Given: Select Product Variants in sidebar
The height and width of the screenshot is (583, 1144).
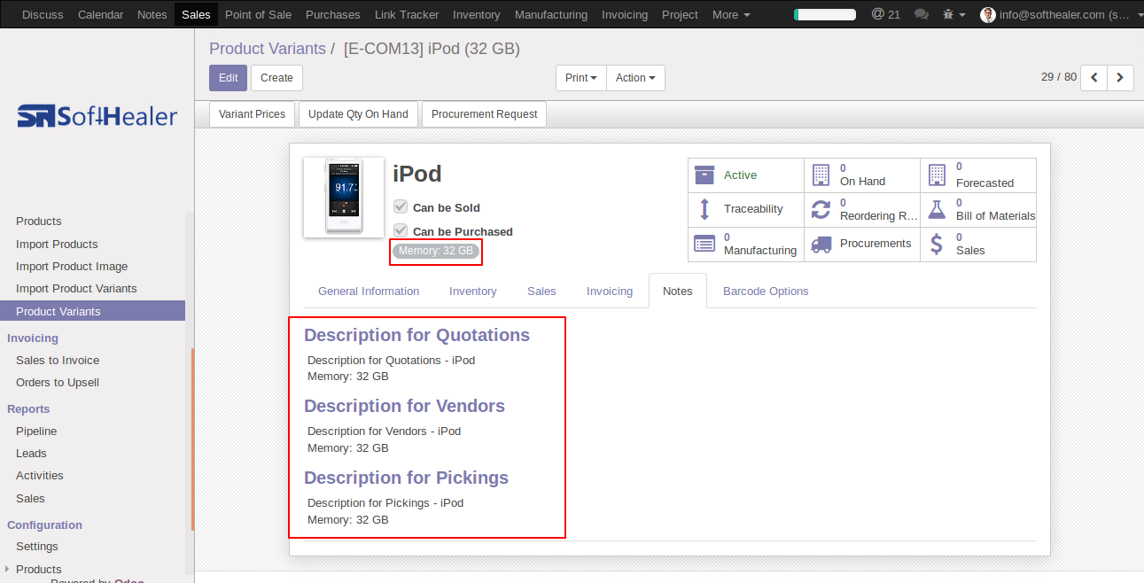Looking at the screenshot, I should pos(92,310).
